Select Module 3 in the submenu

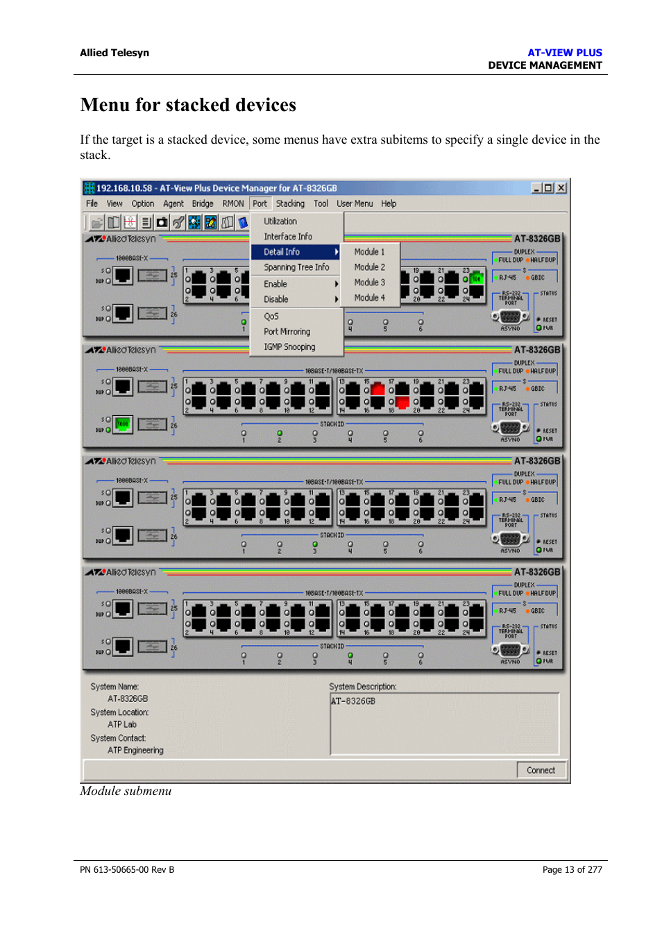[x=371, y=282]
